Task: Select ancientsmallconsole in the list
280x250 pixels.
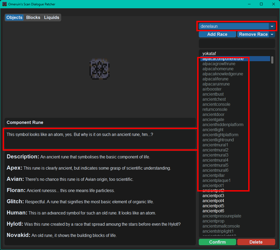Action: click(x=221, y=226)
